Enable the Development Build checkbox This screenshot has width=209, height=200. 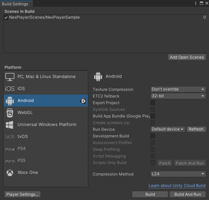(x=153, y=136)
